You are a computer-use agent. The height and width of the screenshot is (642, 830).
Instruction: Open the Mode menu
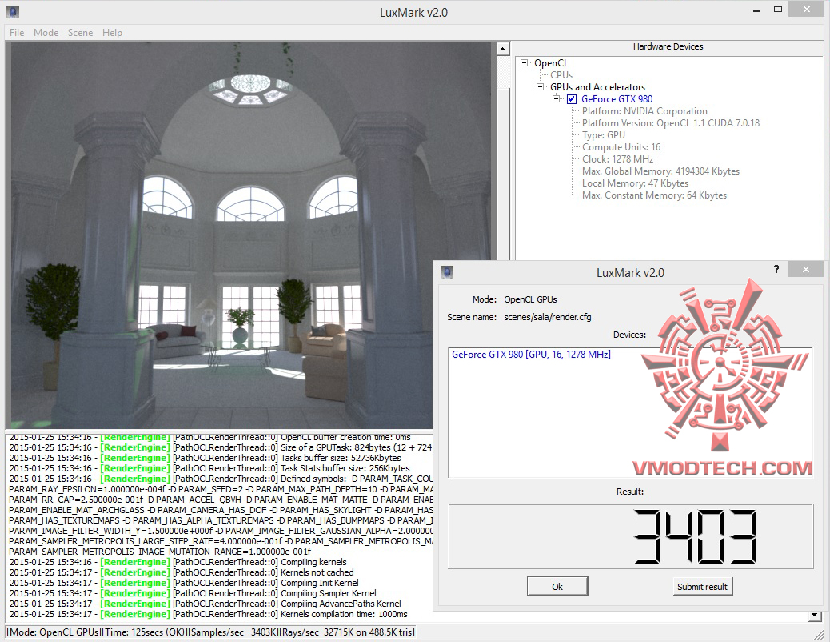46,32
